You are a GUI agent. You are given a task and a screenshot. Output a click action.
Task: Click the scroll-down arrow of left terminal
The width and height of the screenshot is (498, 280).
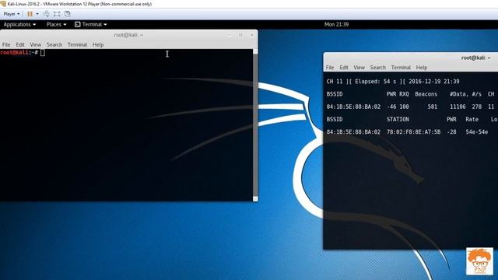tap(255, 199)
